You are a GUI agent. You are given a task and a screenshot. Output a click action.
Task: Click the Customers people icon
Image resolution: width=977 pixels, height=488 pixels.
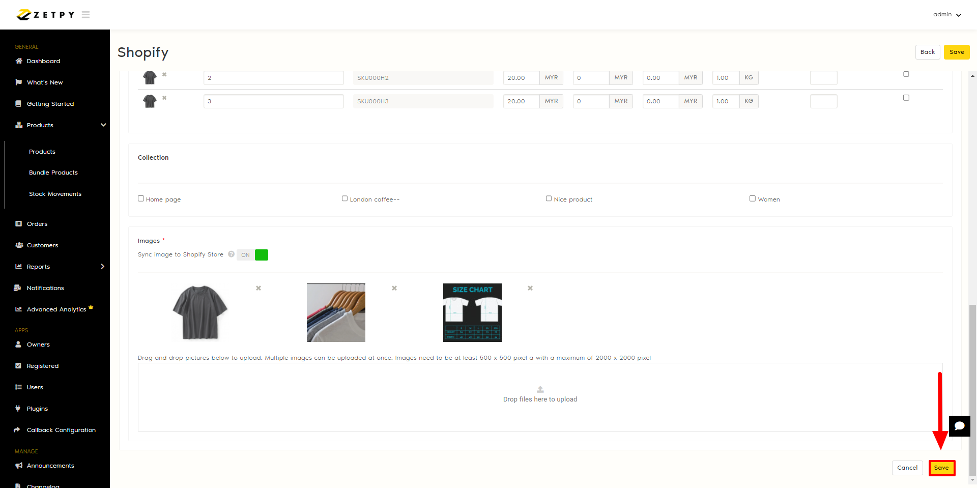point(19,245)
